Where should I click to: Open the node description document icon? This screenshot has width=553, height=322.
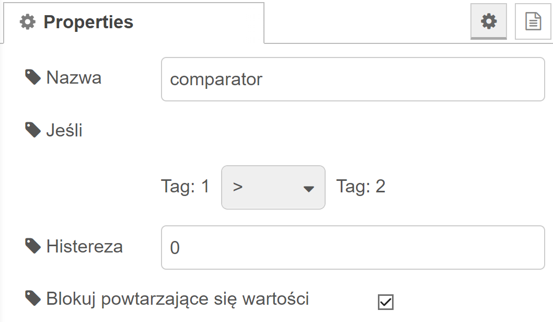coord(533,21)
